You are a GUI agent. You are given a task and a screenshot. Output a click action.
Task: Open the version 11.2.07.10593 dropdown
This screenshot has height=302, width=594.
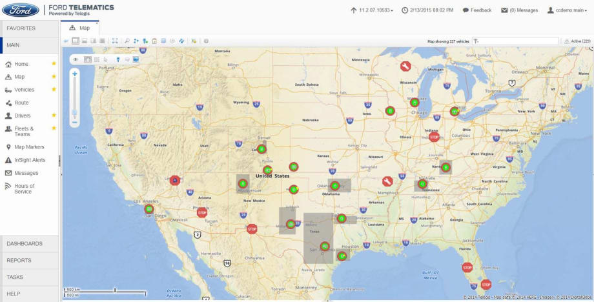(372, 10)
